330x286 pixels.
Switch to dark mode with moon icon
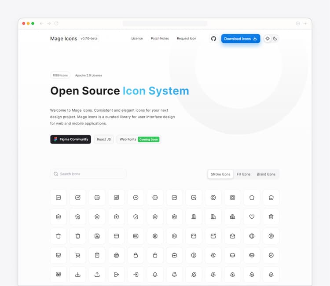point(275,39)
